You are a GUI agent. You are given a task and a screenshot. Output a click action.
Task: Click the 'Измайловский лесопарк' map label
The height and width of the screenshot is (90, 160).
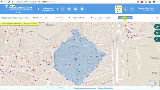point(155,58)
